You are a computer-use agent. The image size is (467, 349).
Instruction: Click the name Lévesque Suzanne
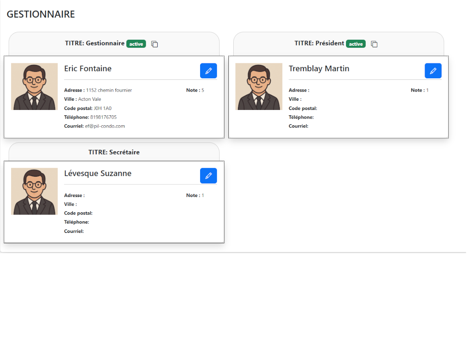coord(98,173)
